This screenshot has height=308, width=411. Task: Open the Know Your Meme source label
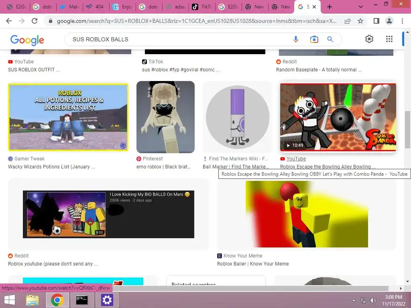point(243,256)
